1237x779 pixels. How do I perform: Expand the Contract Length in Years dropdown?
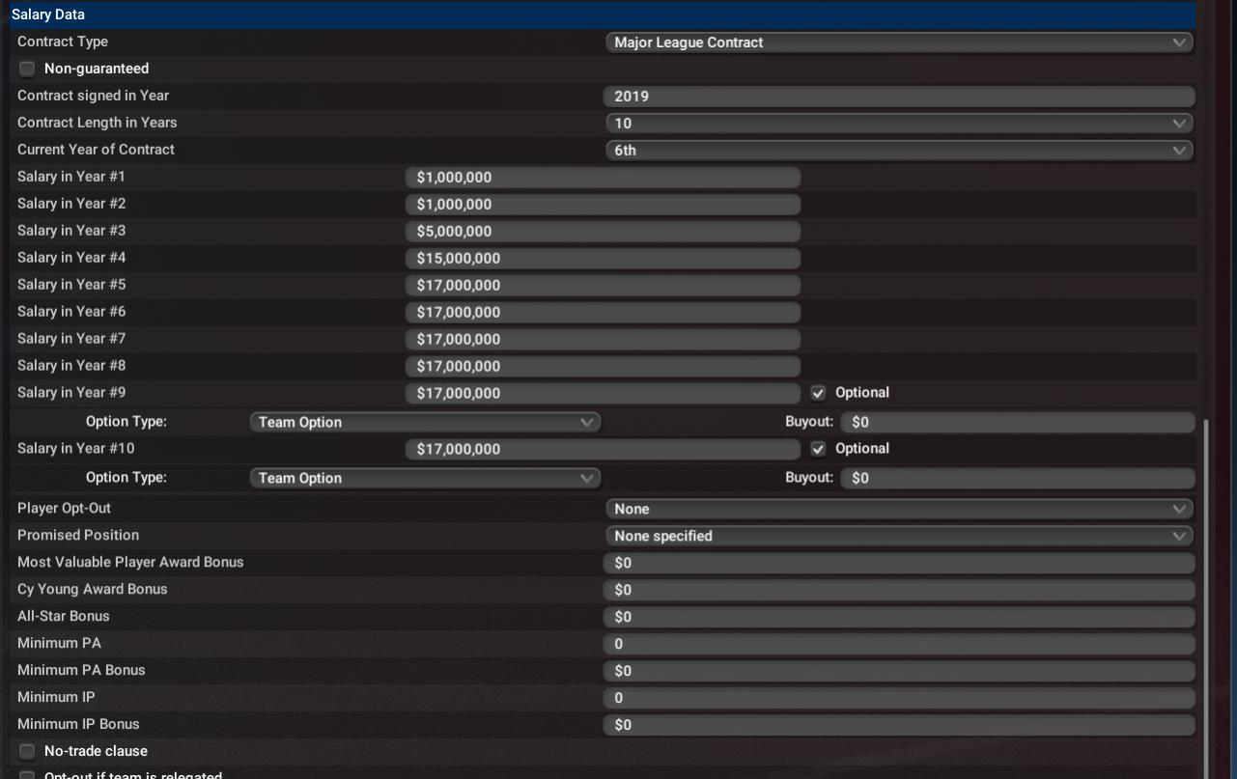click(898, 124)
